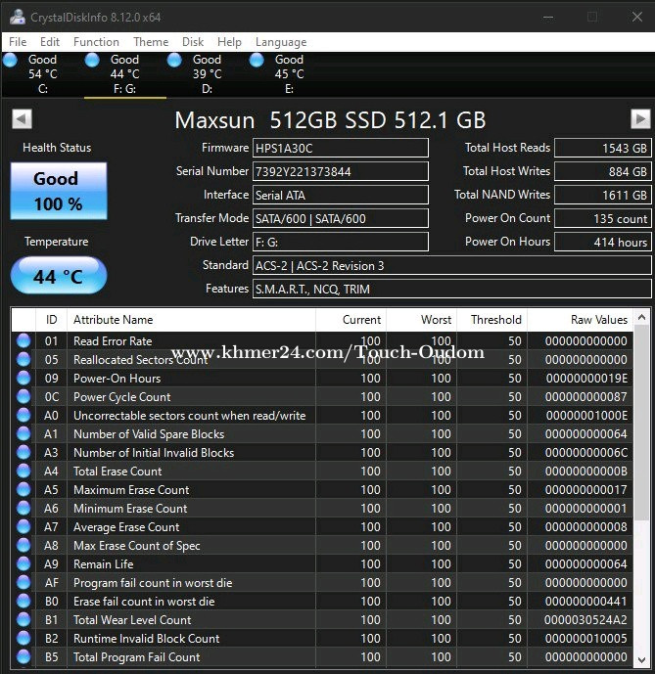Click Power On Count value 135 count
Screen dimensions: 655x674
click(x=603, y=218)
